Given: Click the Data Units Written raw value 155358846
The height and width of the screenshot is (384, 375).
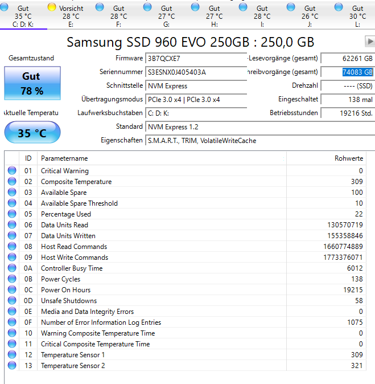Looking at the screenshot, I should [x=345, y=236].
